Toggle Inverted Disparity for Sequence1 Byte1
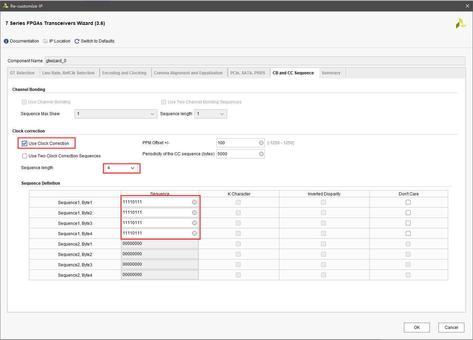This screenshot has height=340, width=473. pos(324,202)
